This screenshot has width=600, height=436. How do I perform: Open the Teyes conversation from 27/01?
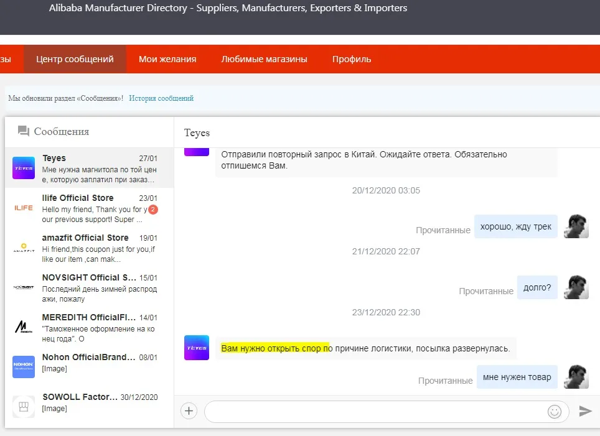(x=90, y=168)
